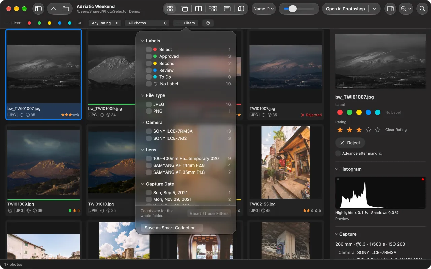Toggle the left sidebar icon
The width and height of the screenshot is (431, 269).
click(38, 9)
